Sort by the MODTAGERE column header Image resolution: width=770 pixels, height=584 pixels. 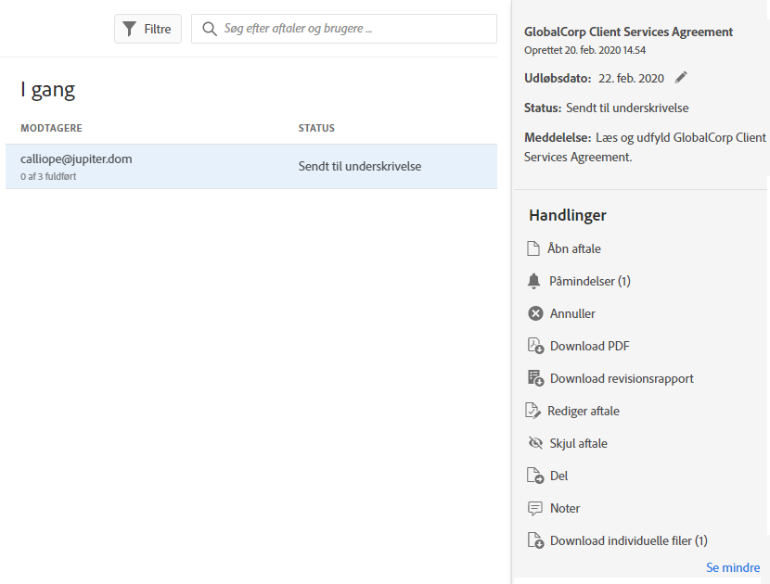[x=58, y=128]
